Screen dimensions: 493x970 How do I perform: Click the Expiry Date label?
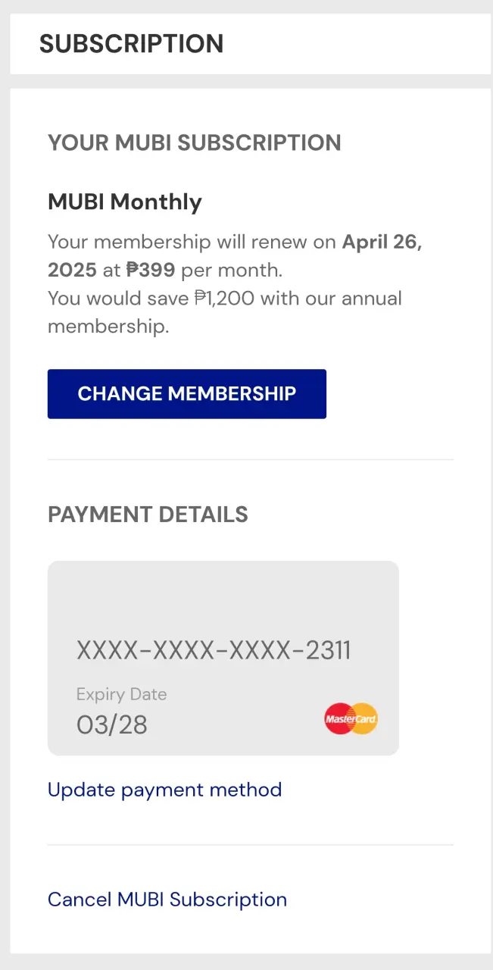click(121, 694)
